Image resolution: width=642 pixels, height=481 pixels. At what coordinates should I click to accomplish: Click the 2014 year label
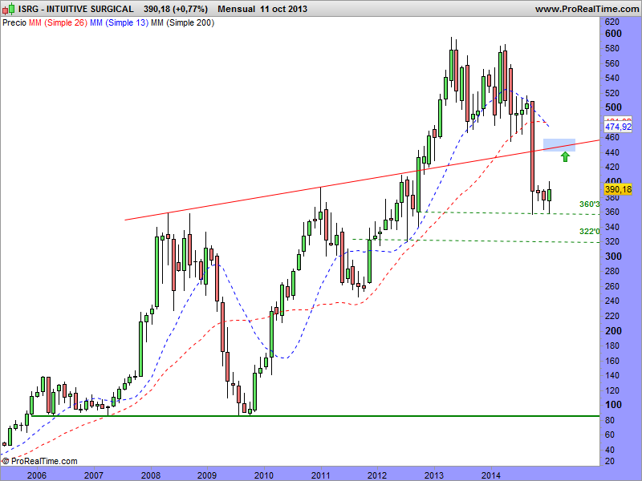point(491,475)
